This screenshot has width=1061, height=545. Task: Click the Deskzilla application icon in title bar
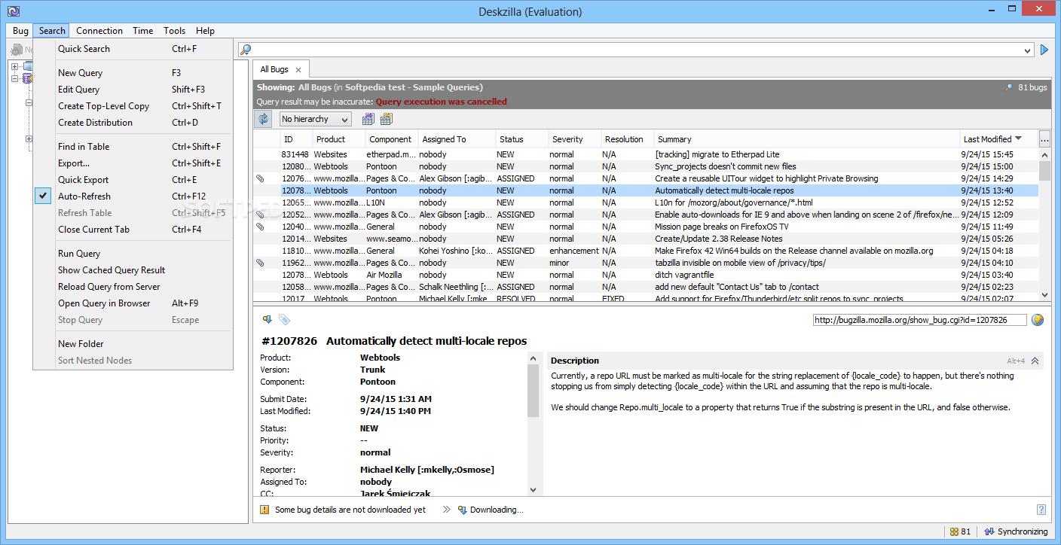pyautogui.click(x=13, y=11)
